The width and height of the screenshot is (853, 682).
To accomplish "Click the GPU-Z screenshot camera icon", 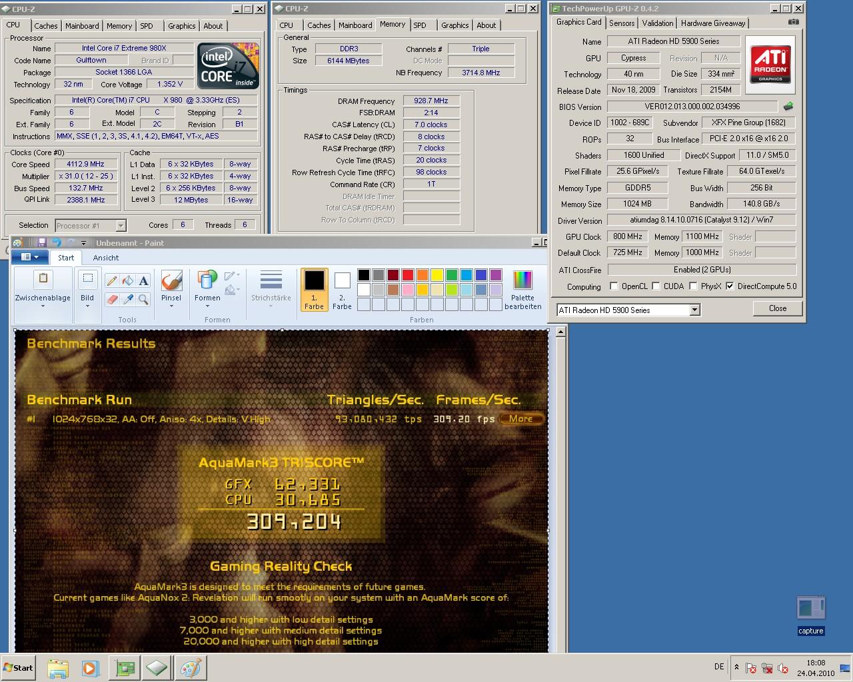I will 793,22.
